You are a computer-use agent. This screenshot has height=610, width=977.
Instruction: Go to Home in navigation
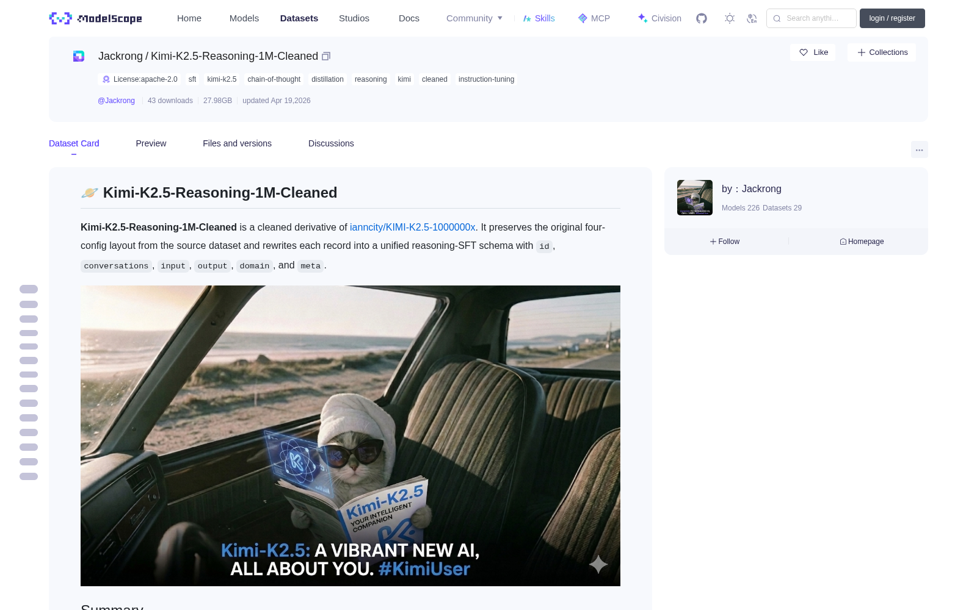coord(189,18)
